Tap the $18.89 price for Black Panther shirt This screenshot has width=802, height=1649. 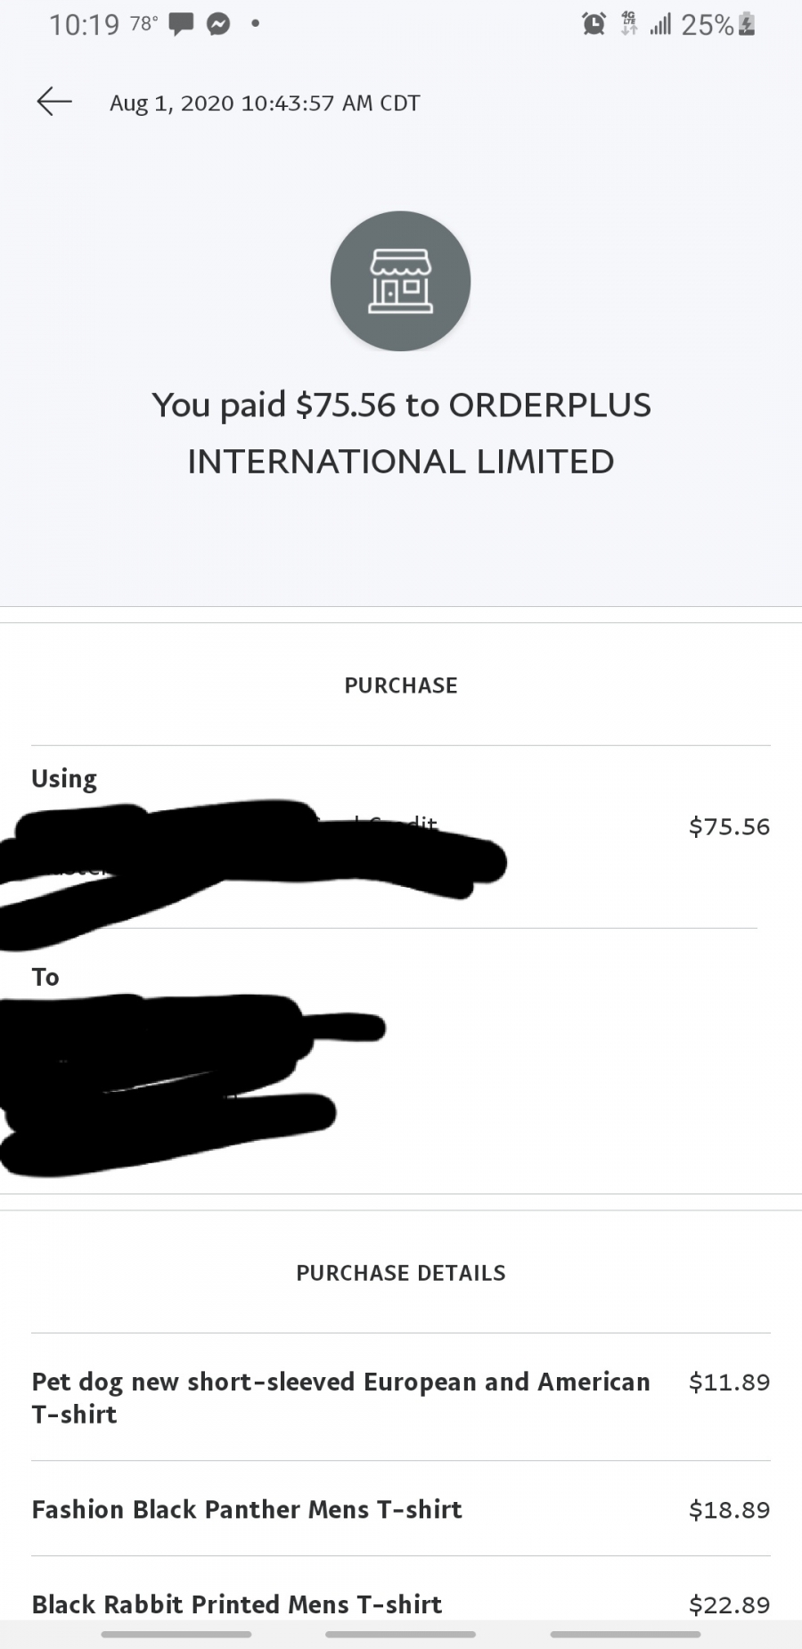click(729, 1510)
